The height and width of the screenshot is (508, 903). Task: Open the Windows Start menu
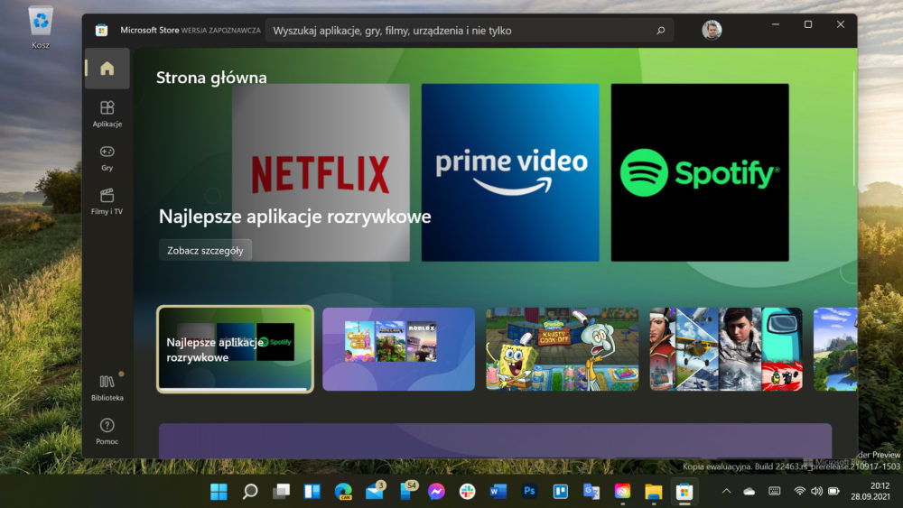click(219, 492)
